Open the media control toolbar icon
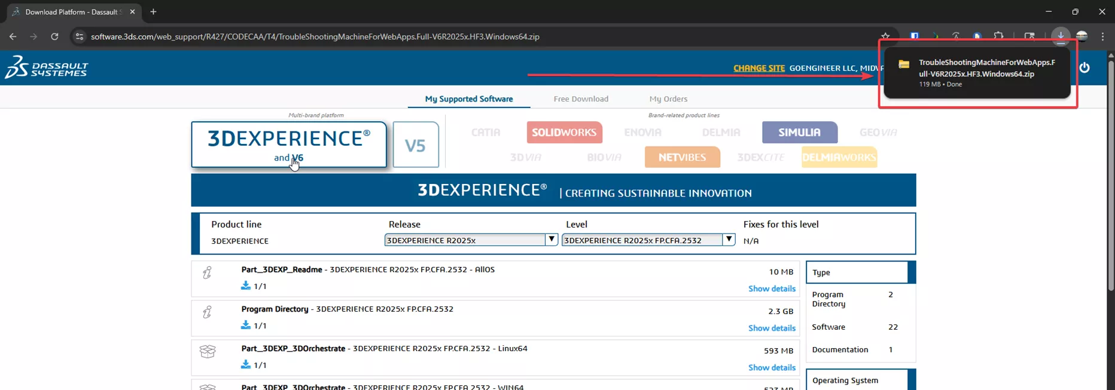 click(1029, 36)
